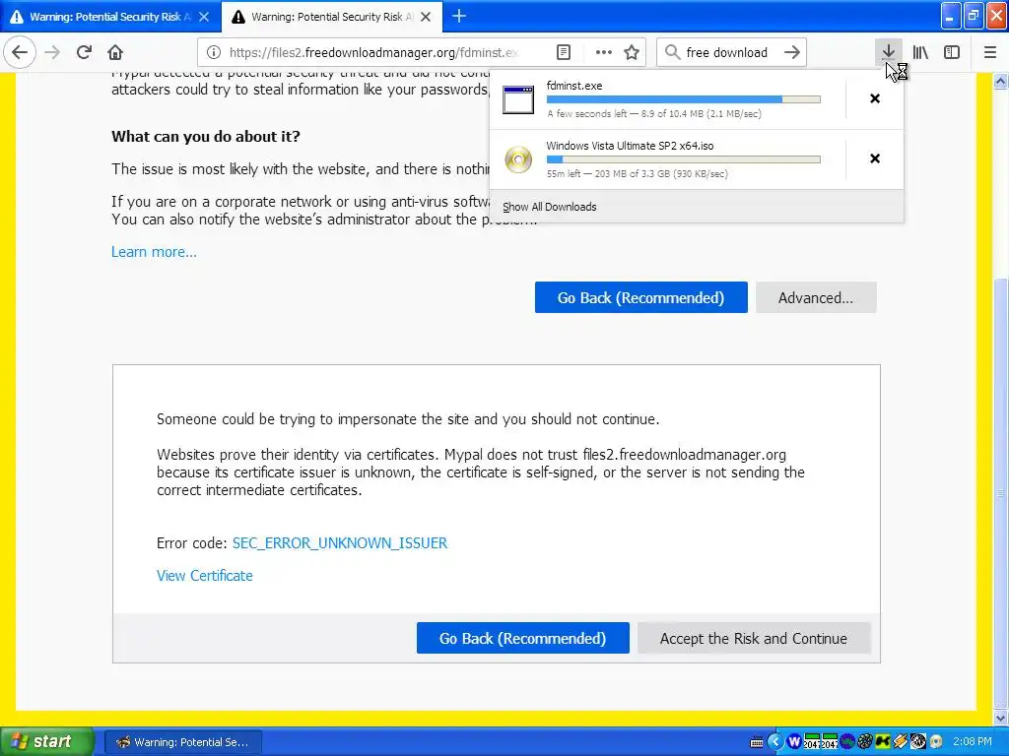
Task: Go back to the previous page arrow
Action: click(x=20, y=52)
